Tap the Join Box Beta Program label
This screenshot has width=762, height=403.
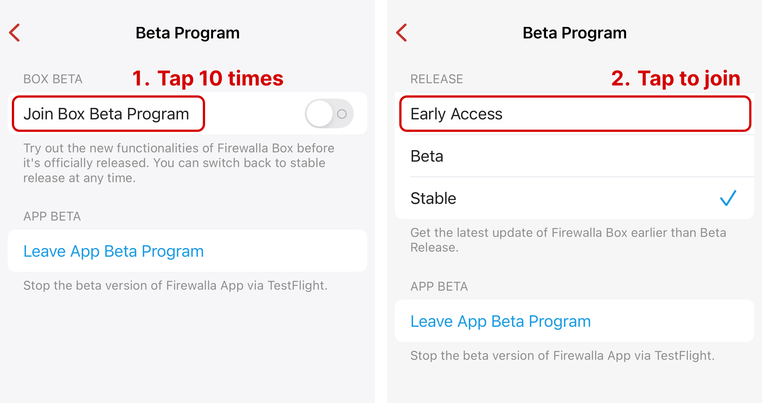pos(106,114)
